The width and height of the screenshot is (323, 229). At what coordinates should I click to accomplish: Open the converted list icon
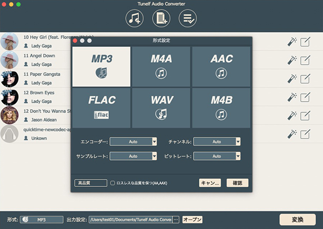(188, 18)
